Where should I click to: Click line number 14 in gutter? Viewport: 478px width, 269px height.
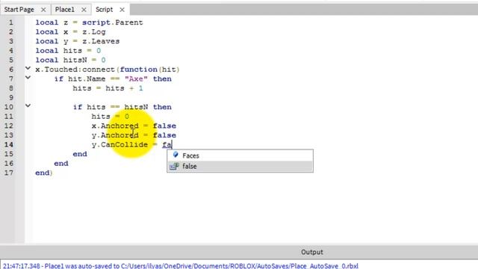point(9,144)
